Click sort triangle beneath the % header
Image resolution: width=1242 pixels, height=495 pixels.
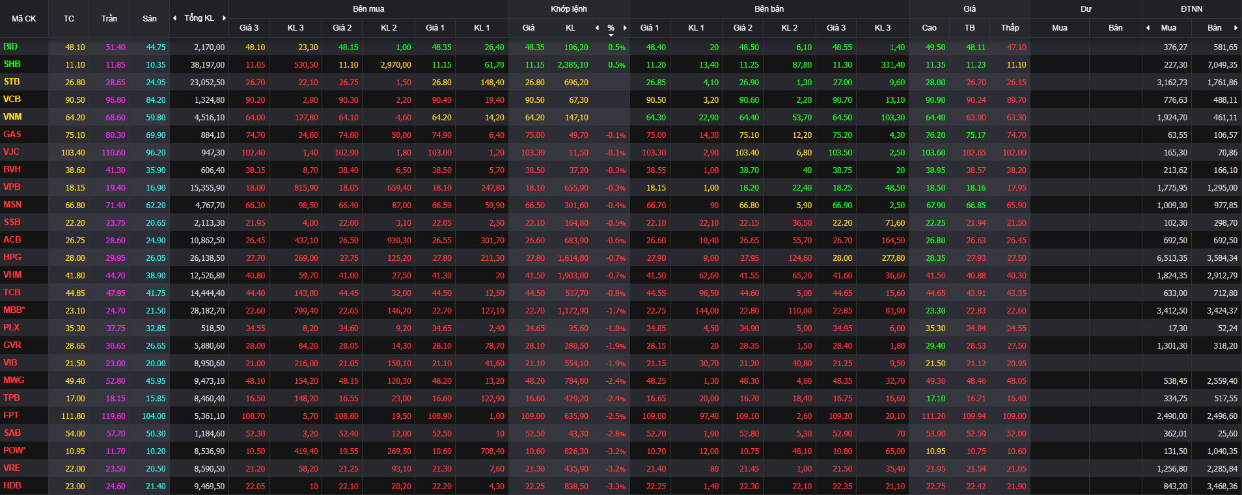click(x=611, y=34)
